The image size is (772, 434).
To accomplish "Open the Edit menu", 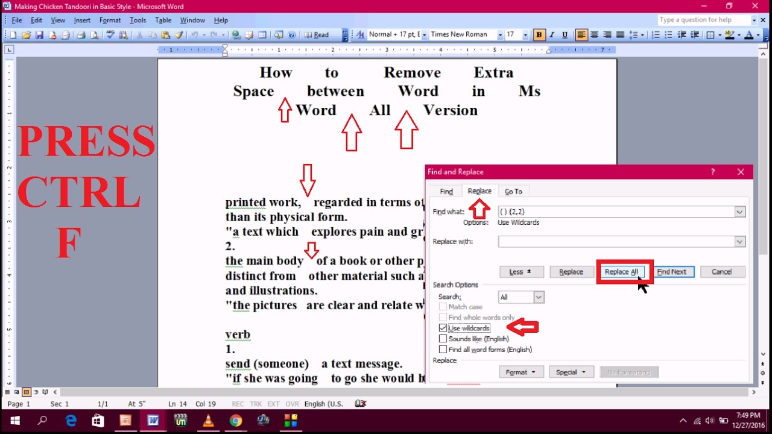I will tap(37, 20).
